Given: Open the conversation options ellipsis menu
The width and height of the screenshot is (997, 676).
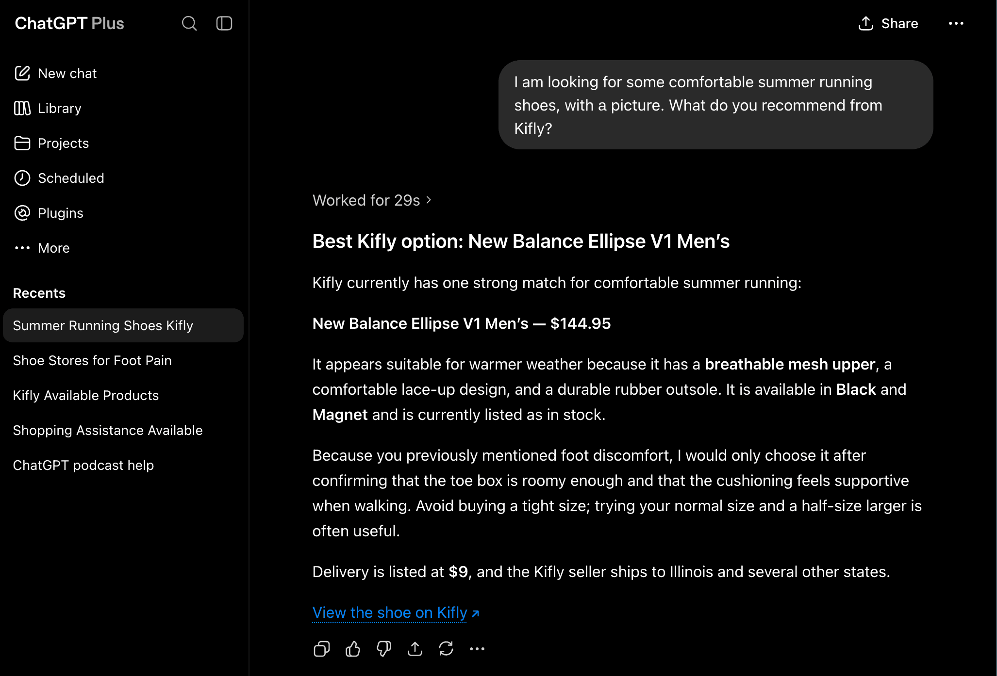Looking at the screenshot, I should click(x=956, y=23).
